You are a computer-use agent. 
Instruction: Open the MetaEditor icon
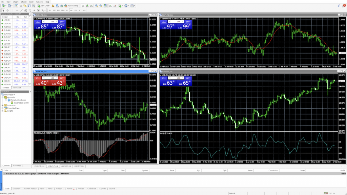(x=53, y=6)
